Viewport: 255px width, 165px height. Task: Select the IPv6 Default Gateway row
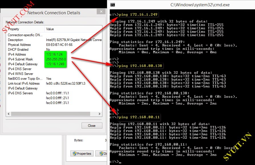tap(54, 88)
